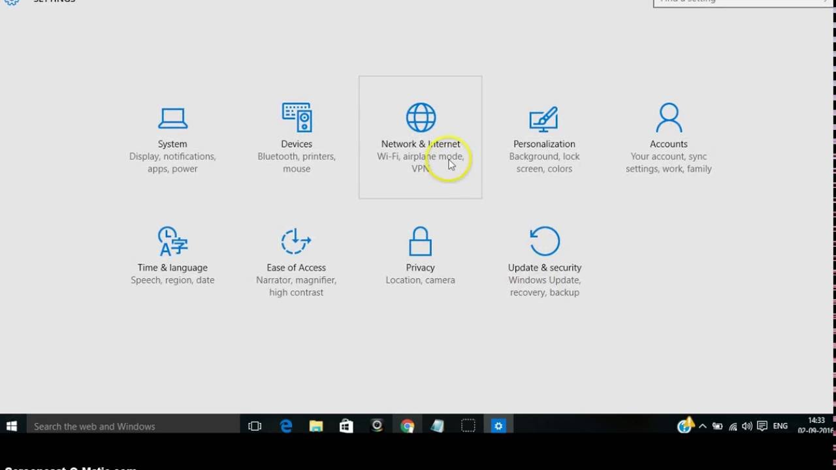The image size is (836, 470).
Task: Launch Microsoft Edge from the taskbar
Action: [x=285, y=426]
